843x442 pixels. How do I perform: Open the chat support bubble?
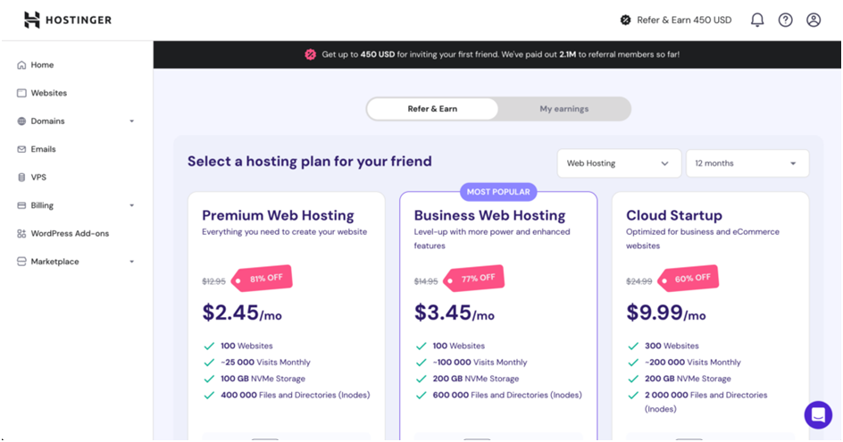817,414
